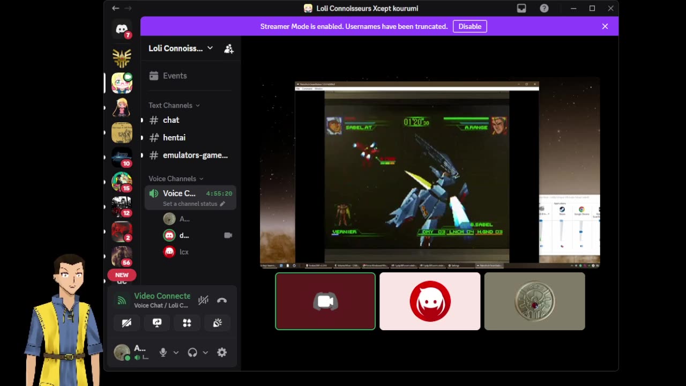
Task: Select the Voice C... voice channel
Action: point(190,194)
